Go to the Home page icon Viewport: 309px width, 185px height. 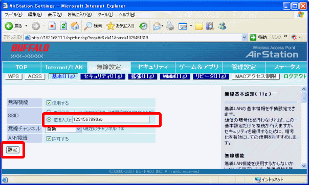click(75, 26)
